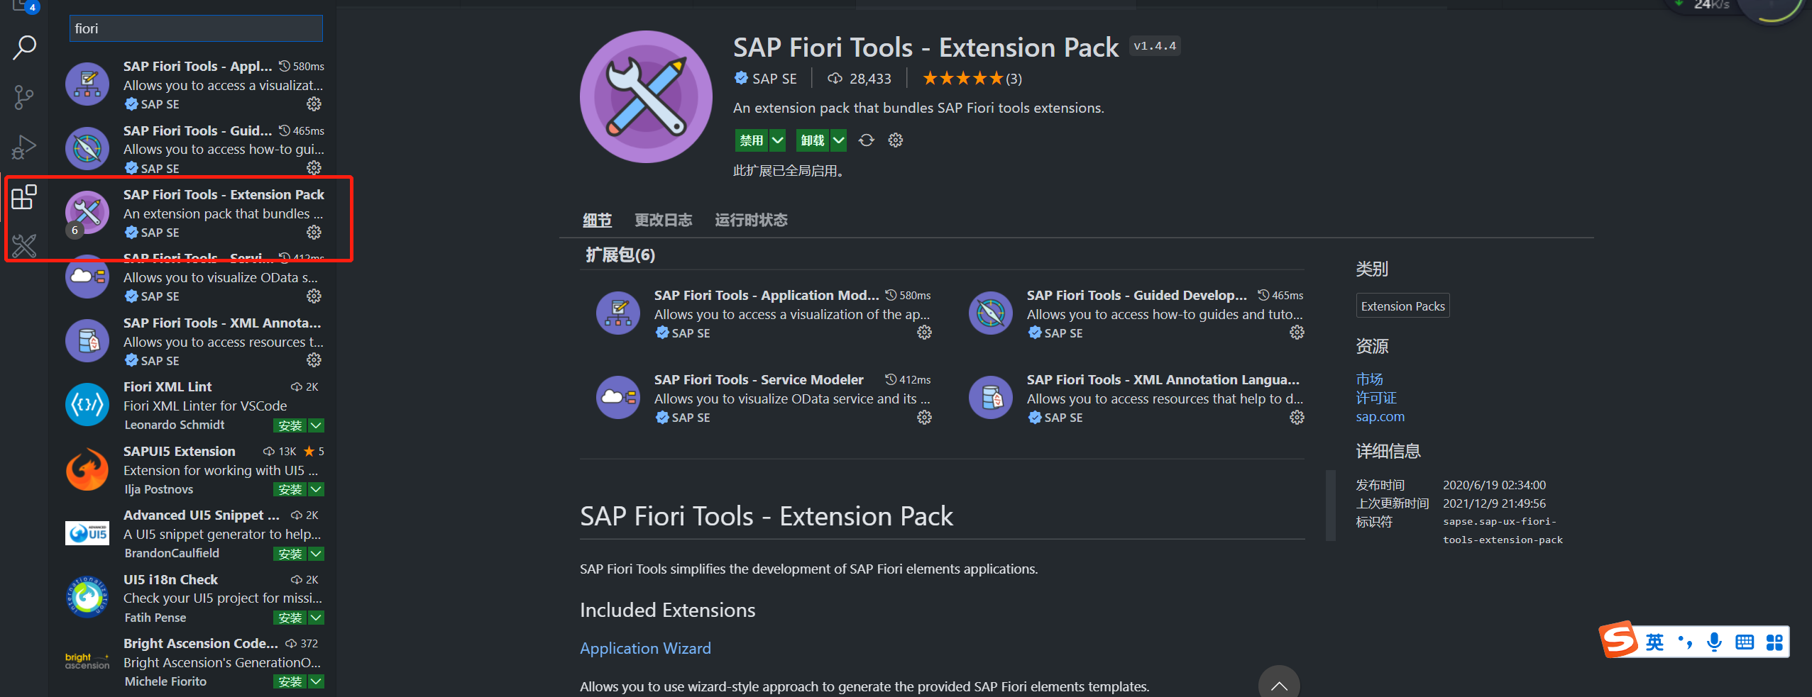1812x697 pixels.
Task: Expand the dropdown next to the 卸载 button
Action: (x=839, y=140)
